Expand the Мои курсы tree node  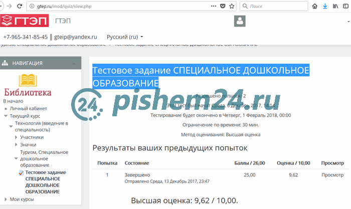[6, 199]
